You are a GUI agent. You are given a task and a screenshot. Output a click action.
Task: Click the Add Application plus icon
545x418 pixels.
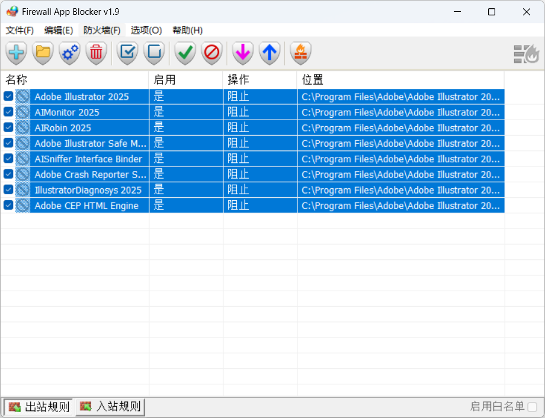(x=17, y=53)
